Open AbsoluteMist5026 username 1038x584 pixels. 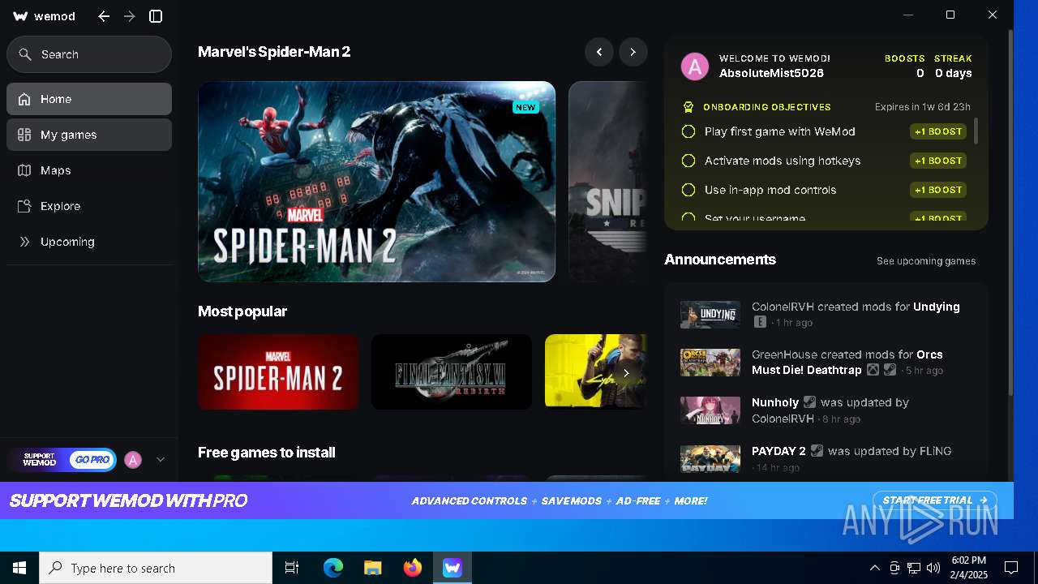point(771,73)
